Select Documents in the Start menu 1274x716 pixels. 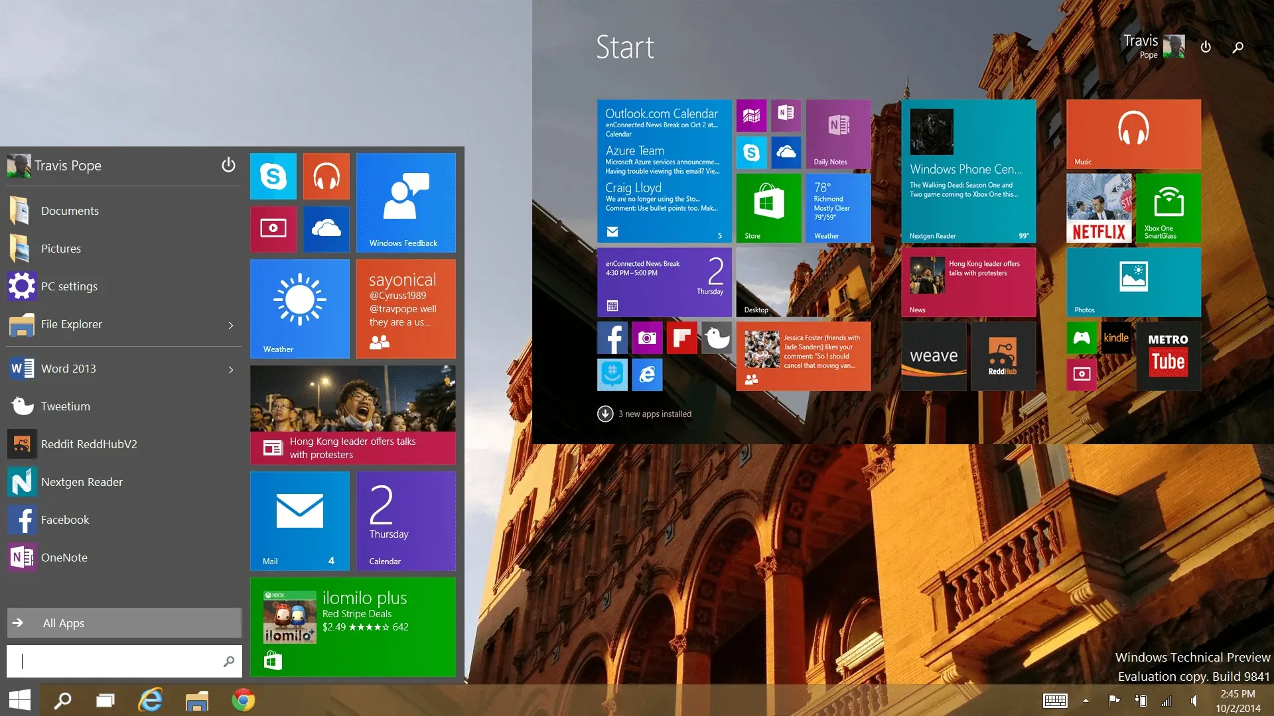[70, 210]
